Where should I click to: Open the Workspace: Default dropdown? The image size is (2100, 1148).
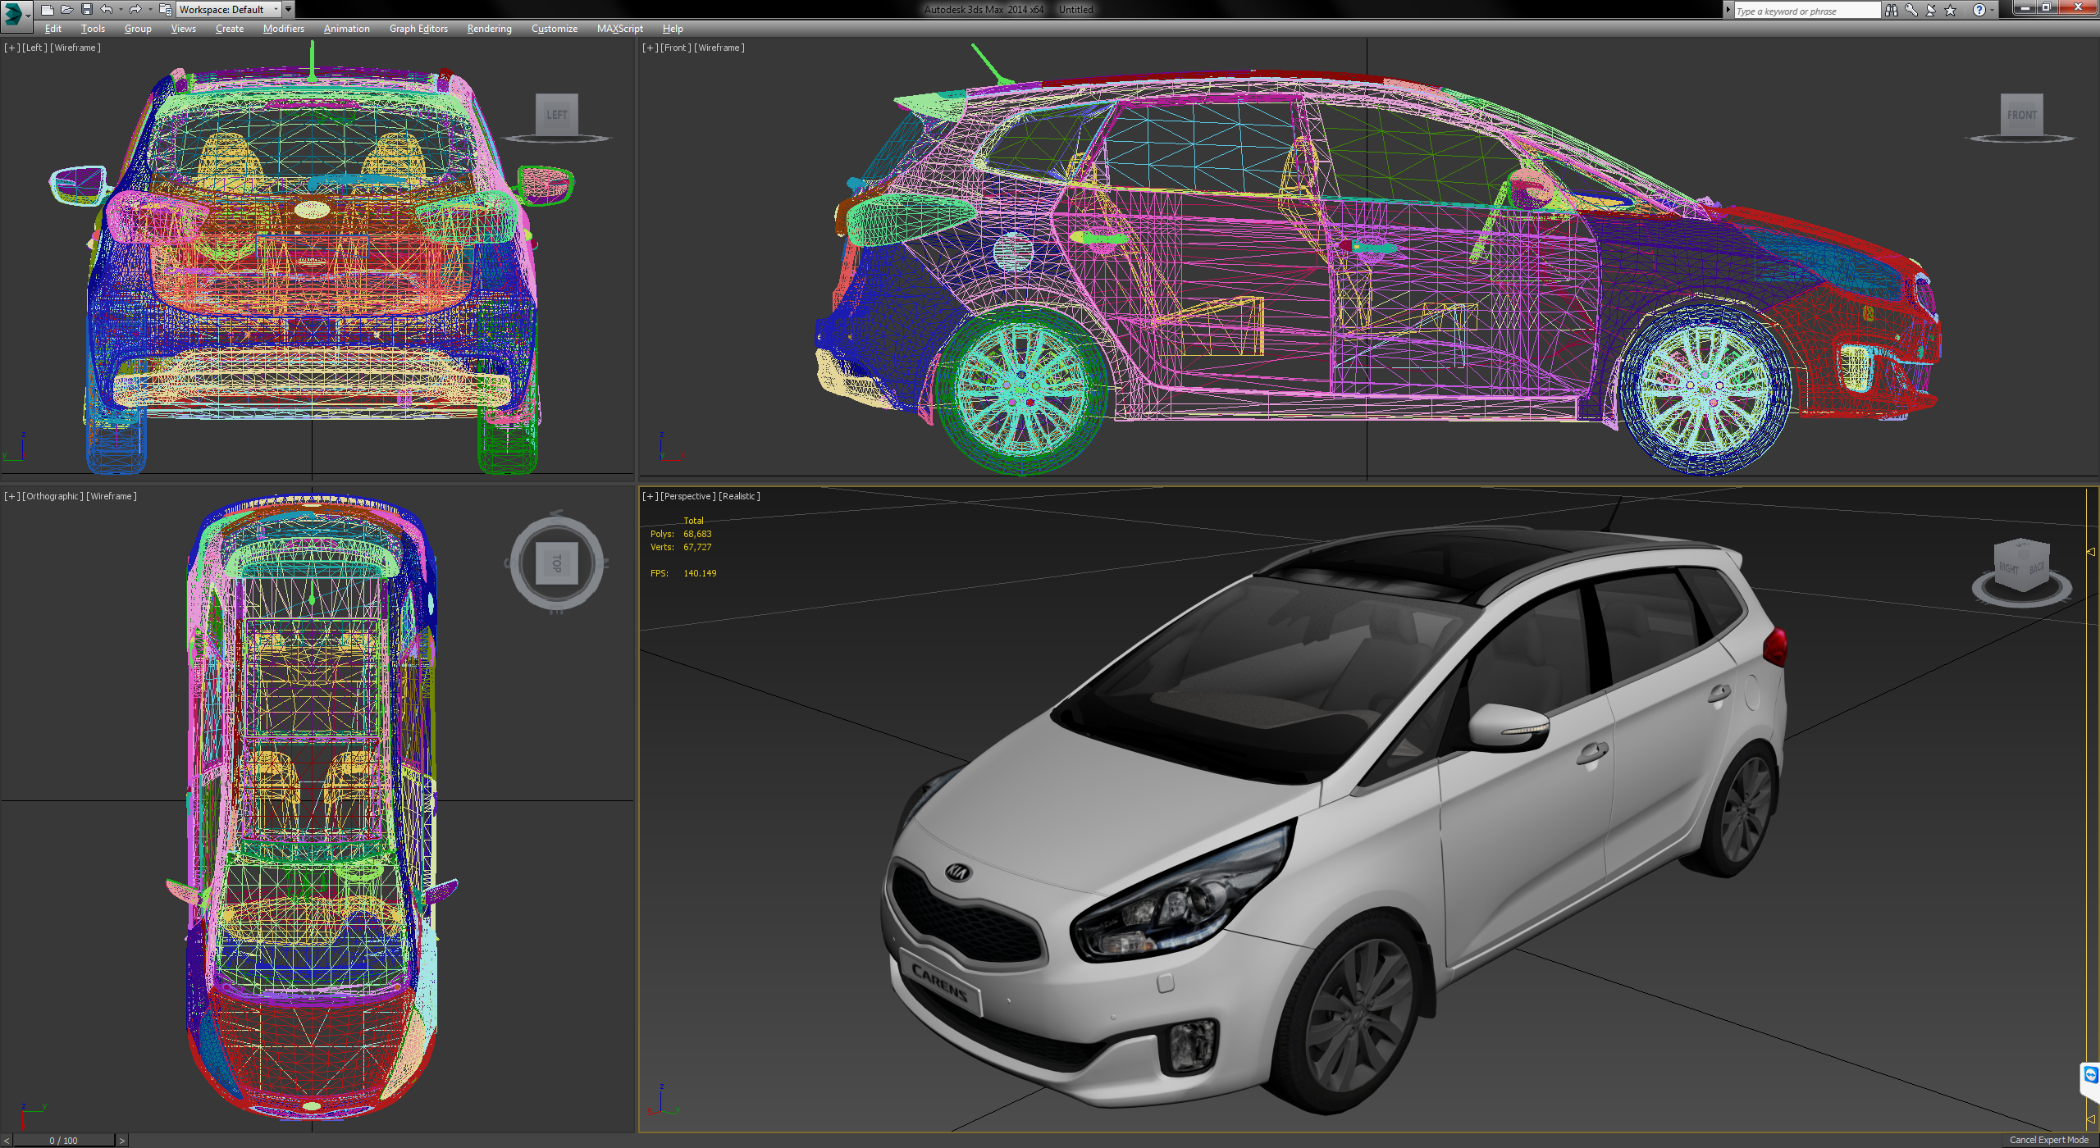tap(229, 10)
